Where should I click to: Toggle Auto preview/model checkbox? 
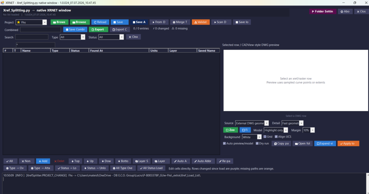(x=224, y=144)
